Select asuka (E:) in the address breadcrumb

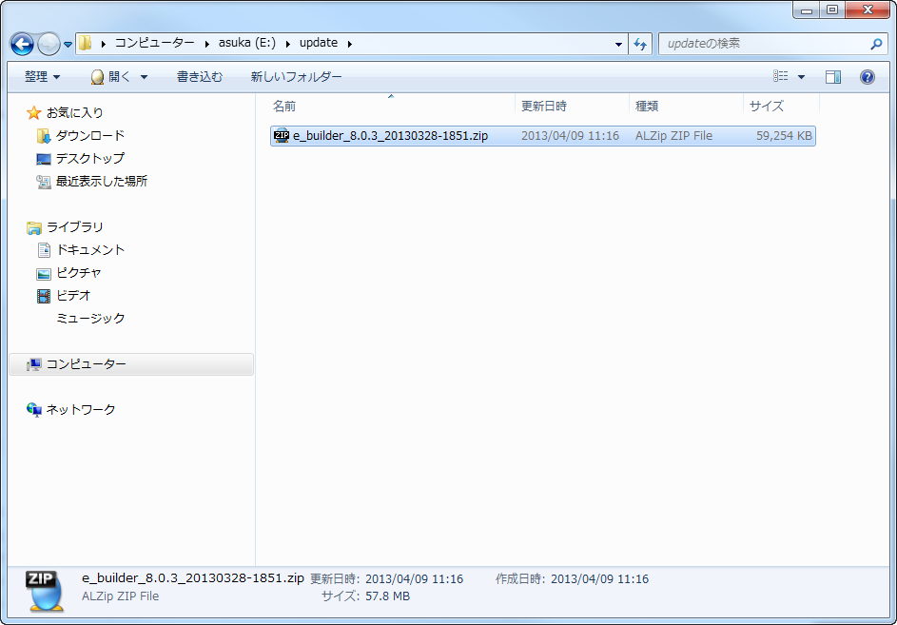247,43
